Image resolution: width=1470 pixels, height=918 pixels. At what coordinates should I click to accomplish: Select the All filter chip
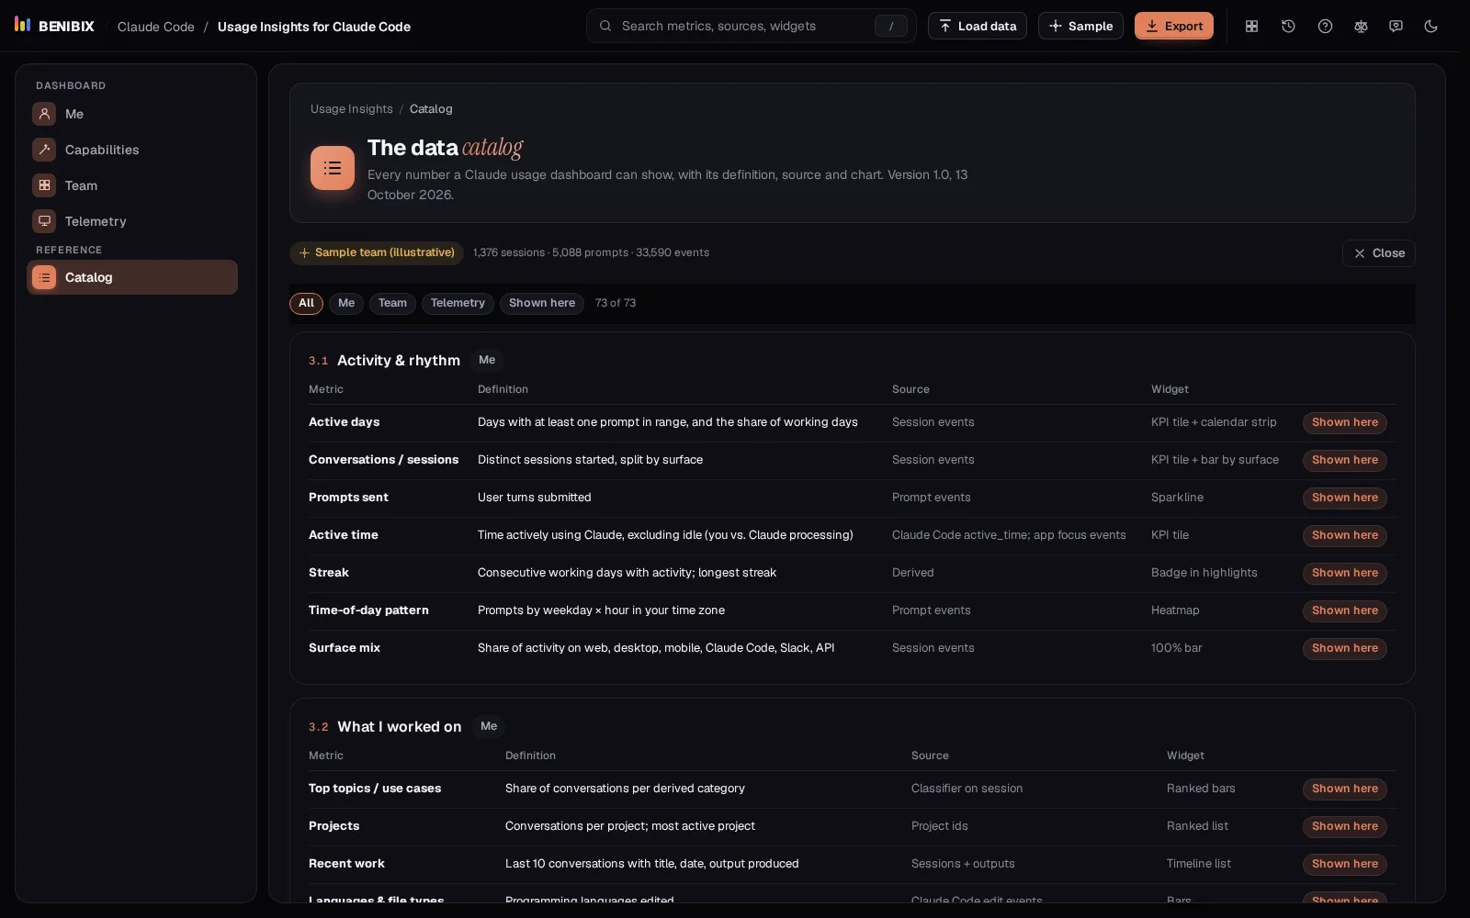306,303
